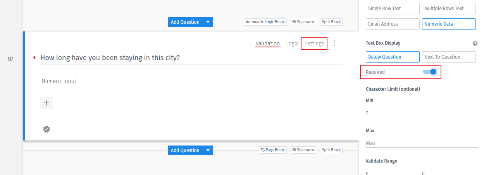Select Numeric Data type

tap(449, 24)
